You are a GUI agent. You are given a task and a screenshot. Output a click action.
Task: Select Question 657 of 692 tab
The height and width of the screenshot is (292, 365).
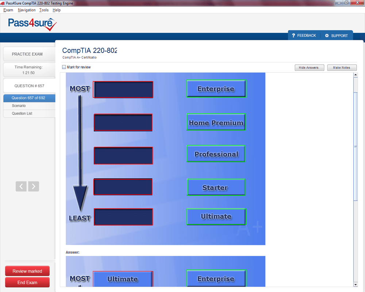point(29,98)
